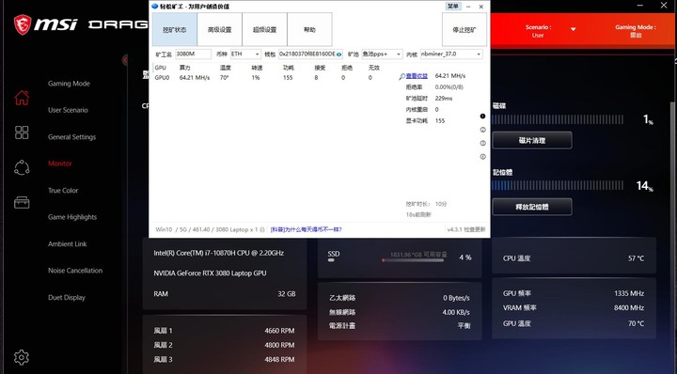This screenshot has height=374, width=677.
Task: Click the 矿工名 field containing 3080M
Action: pos(193,54)
